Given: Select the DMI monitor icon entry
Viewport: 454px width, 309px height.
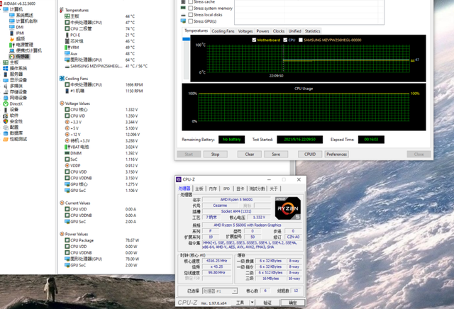Looking at the screenshot, I should coord(12,27).
